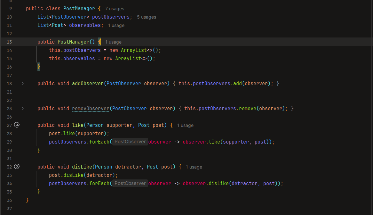This screenshot has width=373, height=215.
Task: Click the highlighted opening brace on line 13
Action: point(99,42)
